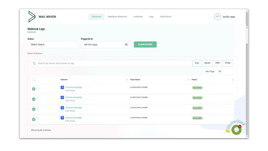Open the Logs tab
The height and width of the screenshot is (151, 268).
click(x=151, y=17)
